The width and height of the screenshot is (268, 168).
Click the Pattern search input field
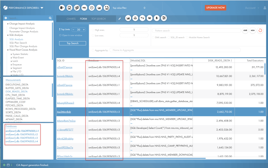[196, 30]
